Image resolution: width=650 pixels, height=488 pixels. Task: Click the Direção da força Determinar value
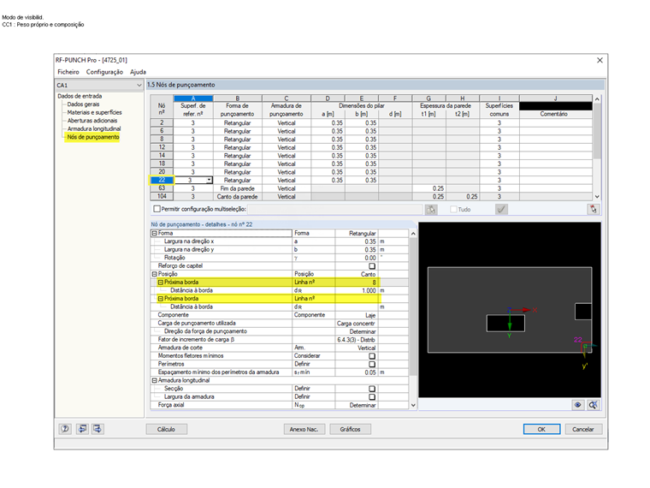[x=357, y=331]
